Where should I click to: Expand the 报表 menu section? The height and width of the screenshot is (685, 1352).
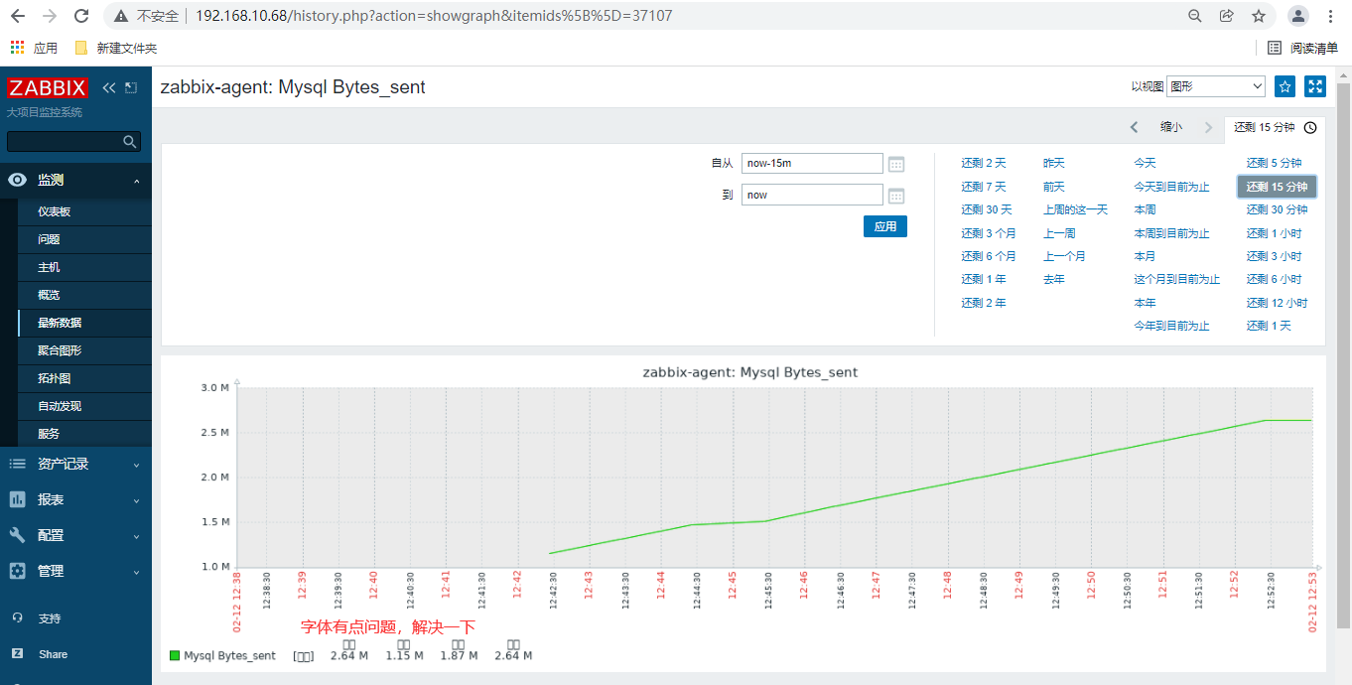point(75,499)
